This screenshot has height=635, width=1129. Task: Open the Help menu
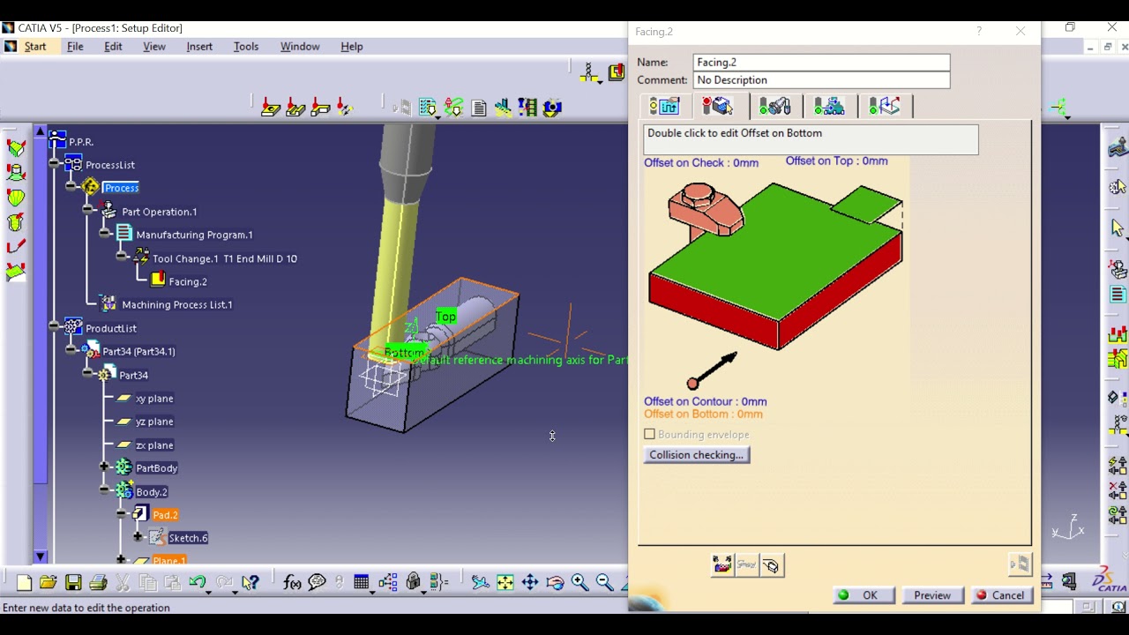(x=352, y=47)
